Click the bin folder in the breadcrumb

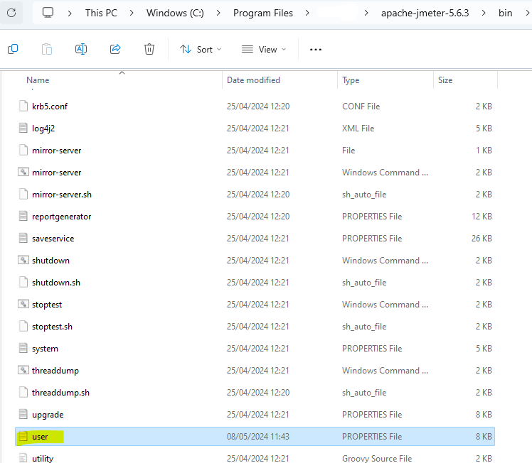[x=505, y=13]
